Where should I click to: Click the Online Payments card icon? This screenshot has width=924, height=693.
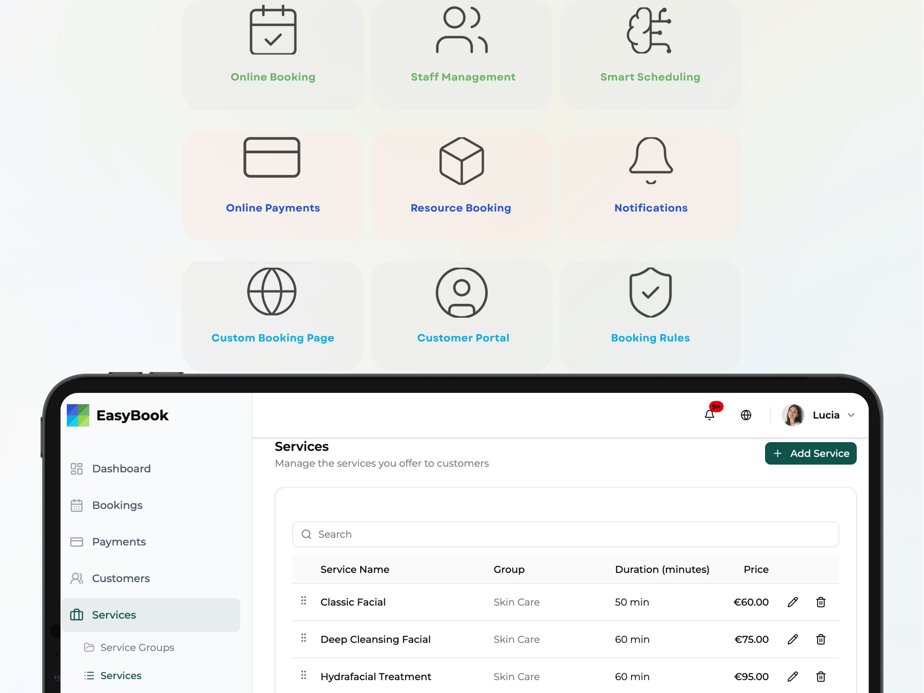(272, 157)
